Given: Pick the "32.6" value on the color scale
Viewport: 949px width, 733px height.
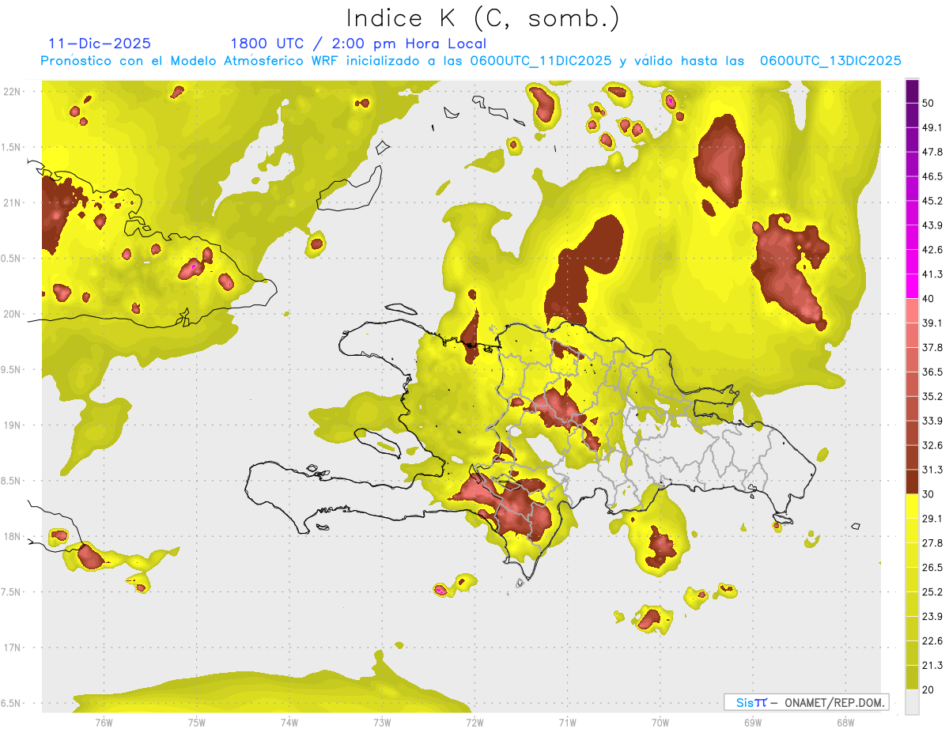Looking at the screenshot, I should pyautogui.click(x=932, y=445).
